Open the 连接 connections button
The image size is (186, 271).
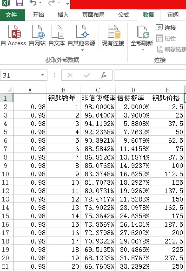pyautogui.click(x=166, y=28)
